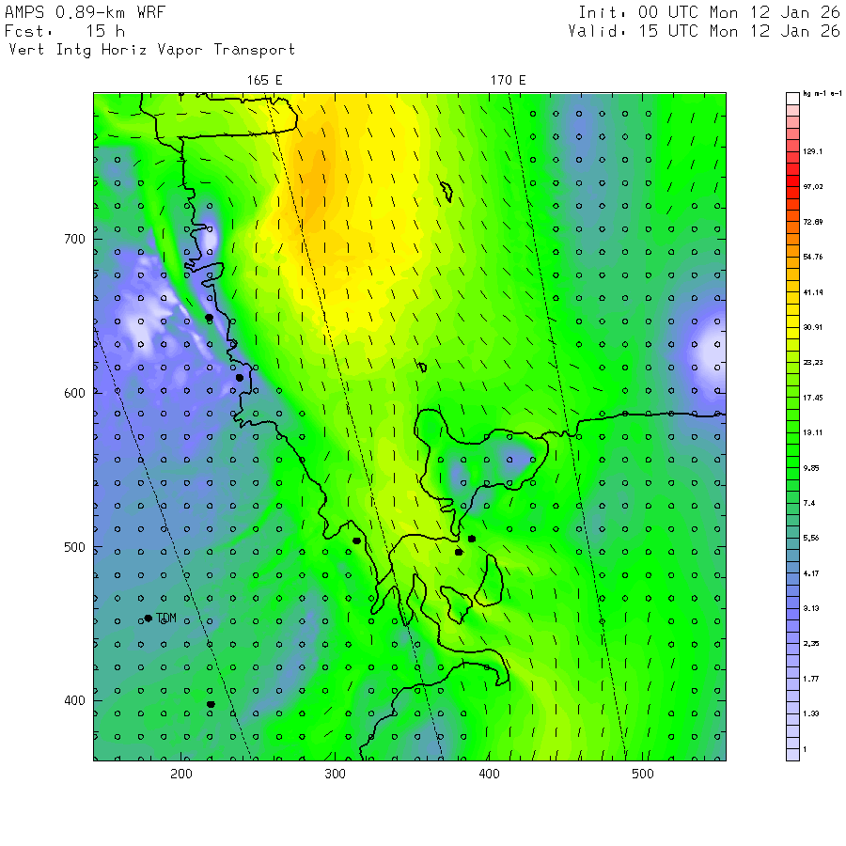Click the Init 00 UTC timestamp text
The width and height of the screenshot is (846, 846).
coord(709,12)
